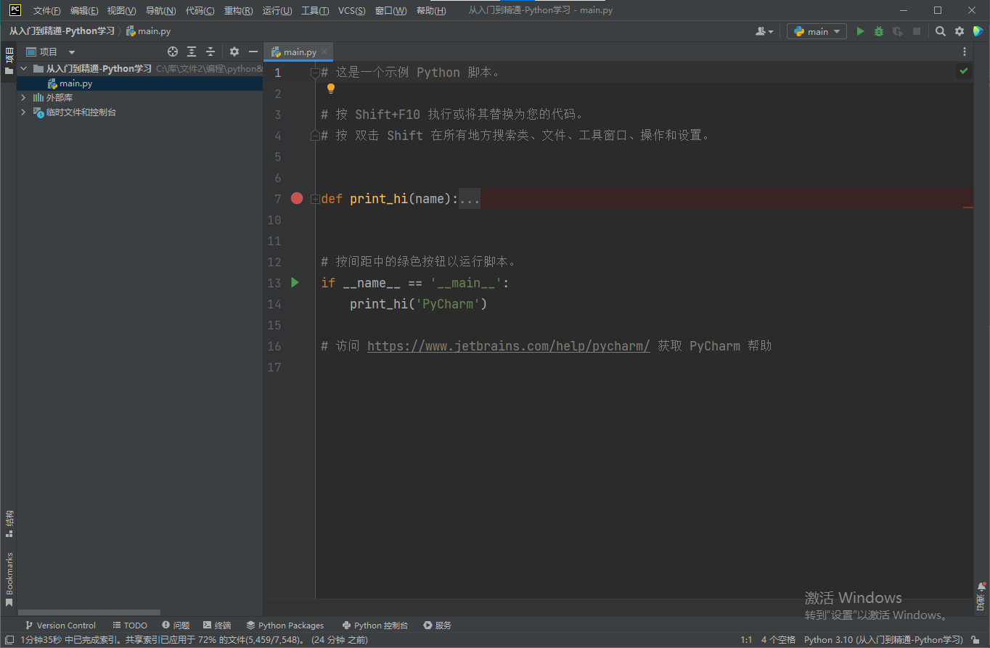Open the 窗口(W) menu
The image size is (990, 648).
pos(391,10)
